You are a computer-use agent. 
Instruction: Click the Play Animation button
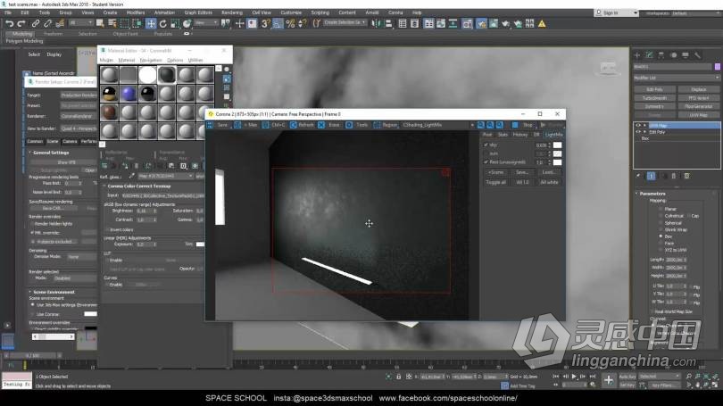click(574, 377)
